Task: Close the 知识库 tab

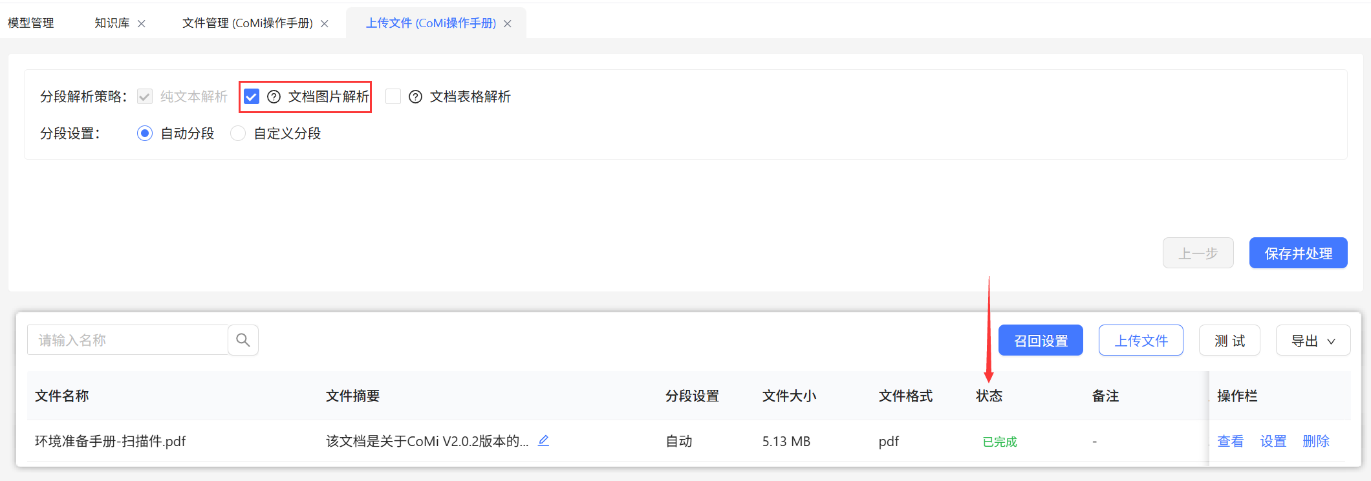Action: pos(142,24)
